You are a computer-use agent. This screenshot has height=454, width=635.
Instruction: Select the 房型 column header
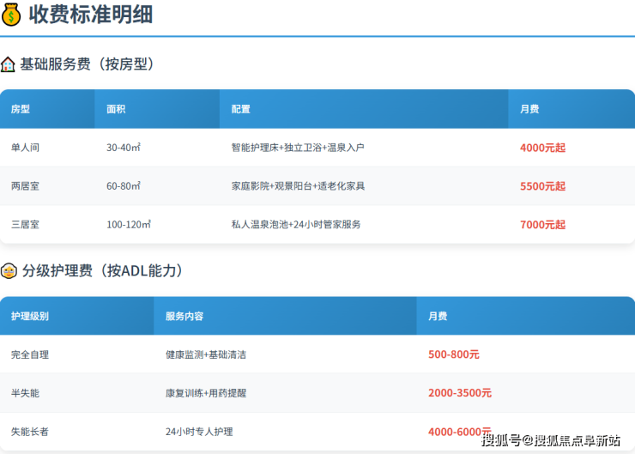(x=21, y=109)
